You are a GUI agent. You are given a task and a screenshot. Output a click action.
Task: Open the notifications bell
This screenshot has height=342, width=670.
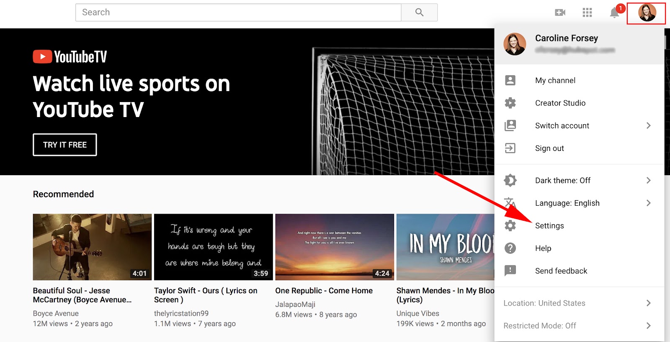tap(615, 13)
